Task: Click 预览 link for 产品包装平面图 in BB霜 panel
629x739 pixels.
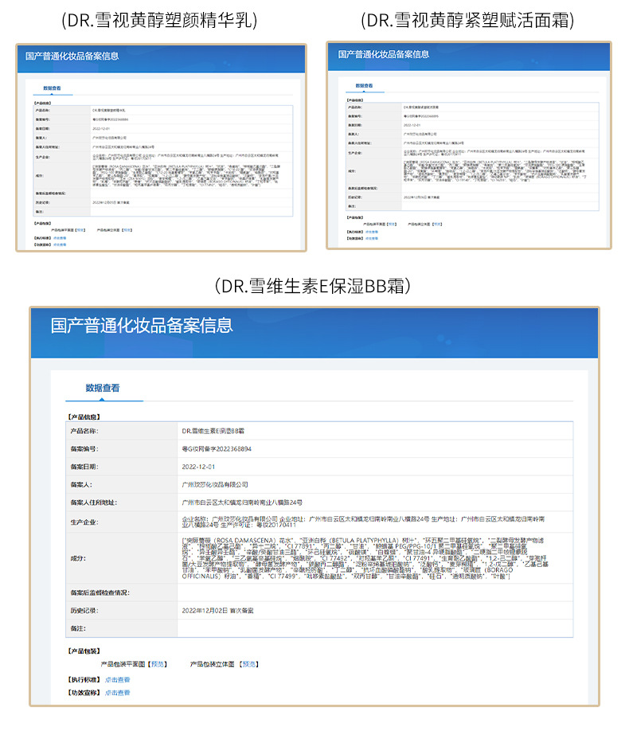Action: click(x=158, y=664)
